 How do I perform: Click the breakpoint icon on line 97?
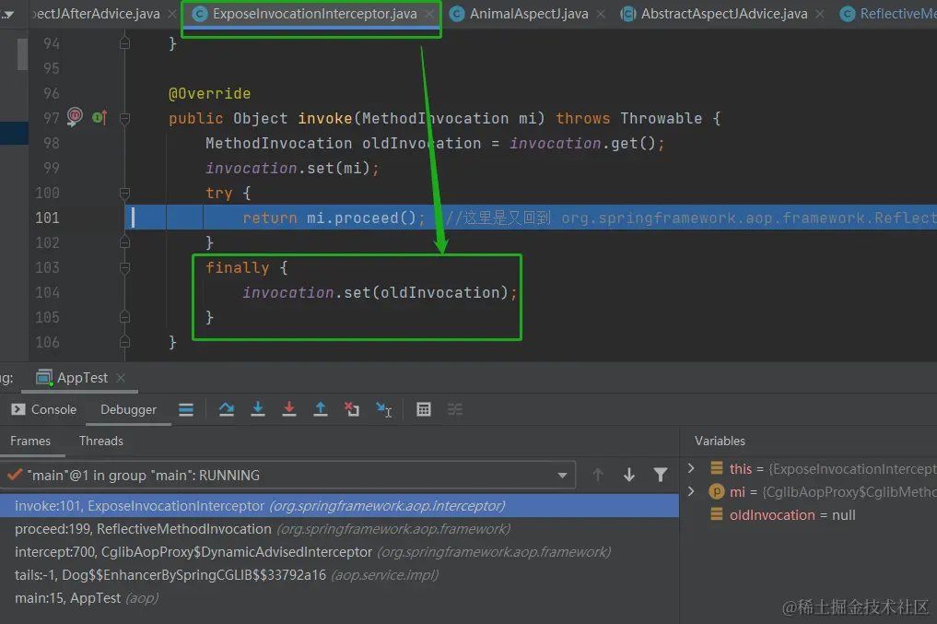pos(75,116)
